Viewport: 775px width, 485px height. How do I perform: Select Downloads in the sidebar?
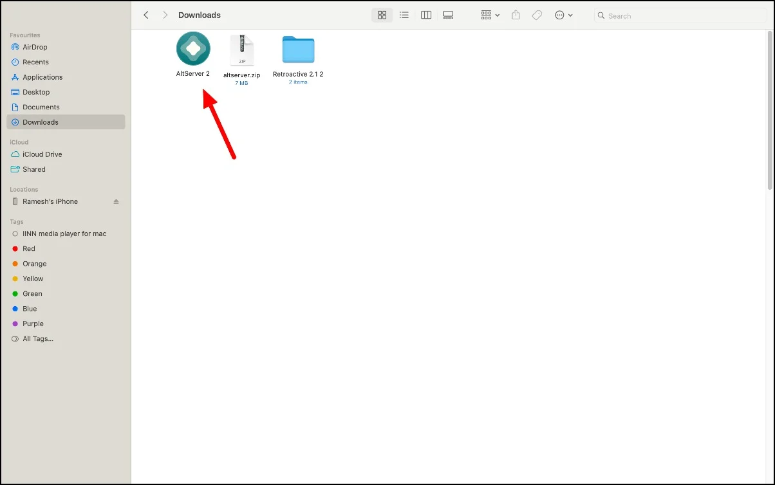pos(66,122)
